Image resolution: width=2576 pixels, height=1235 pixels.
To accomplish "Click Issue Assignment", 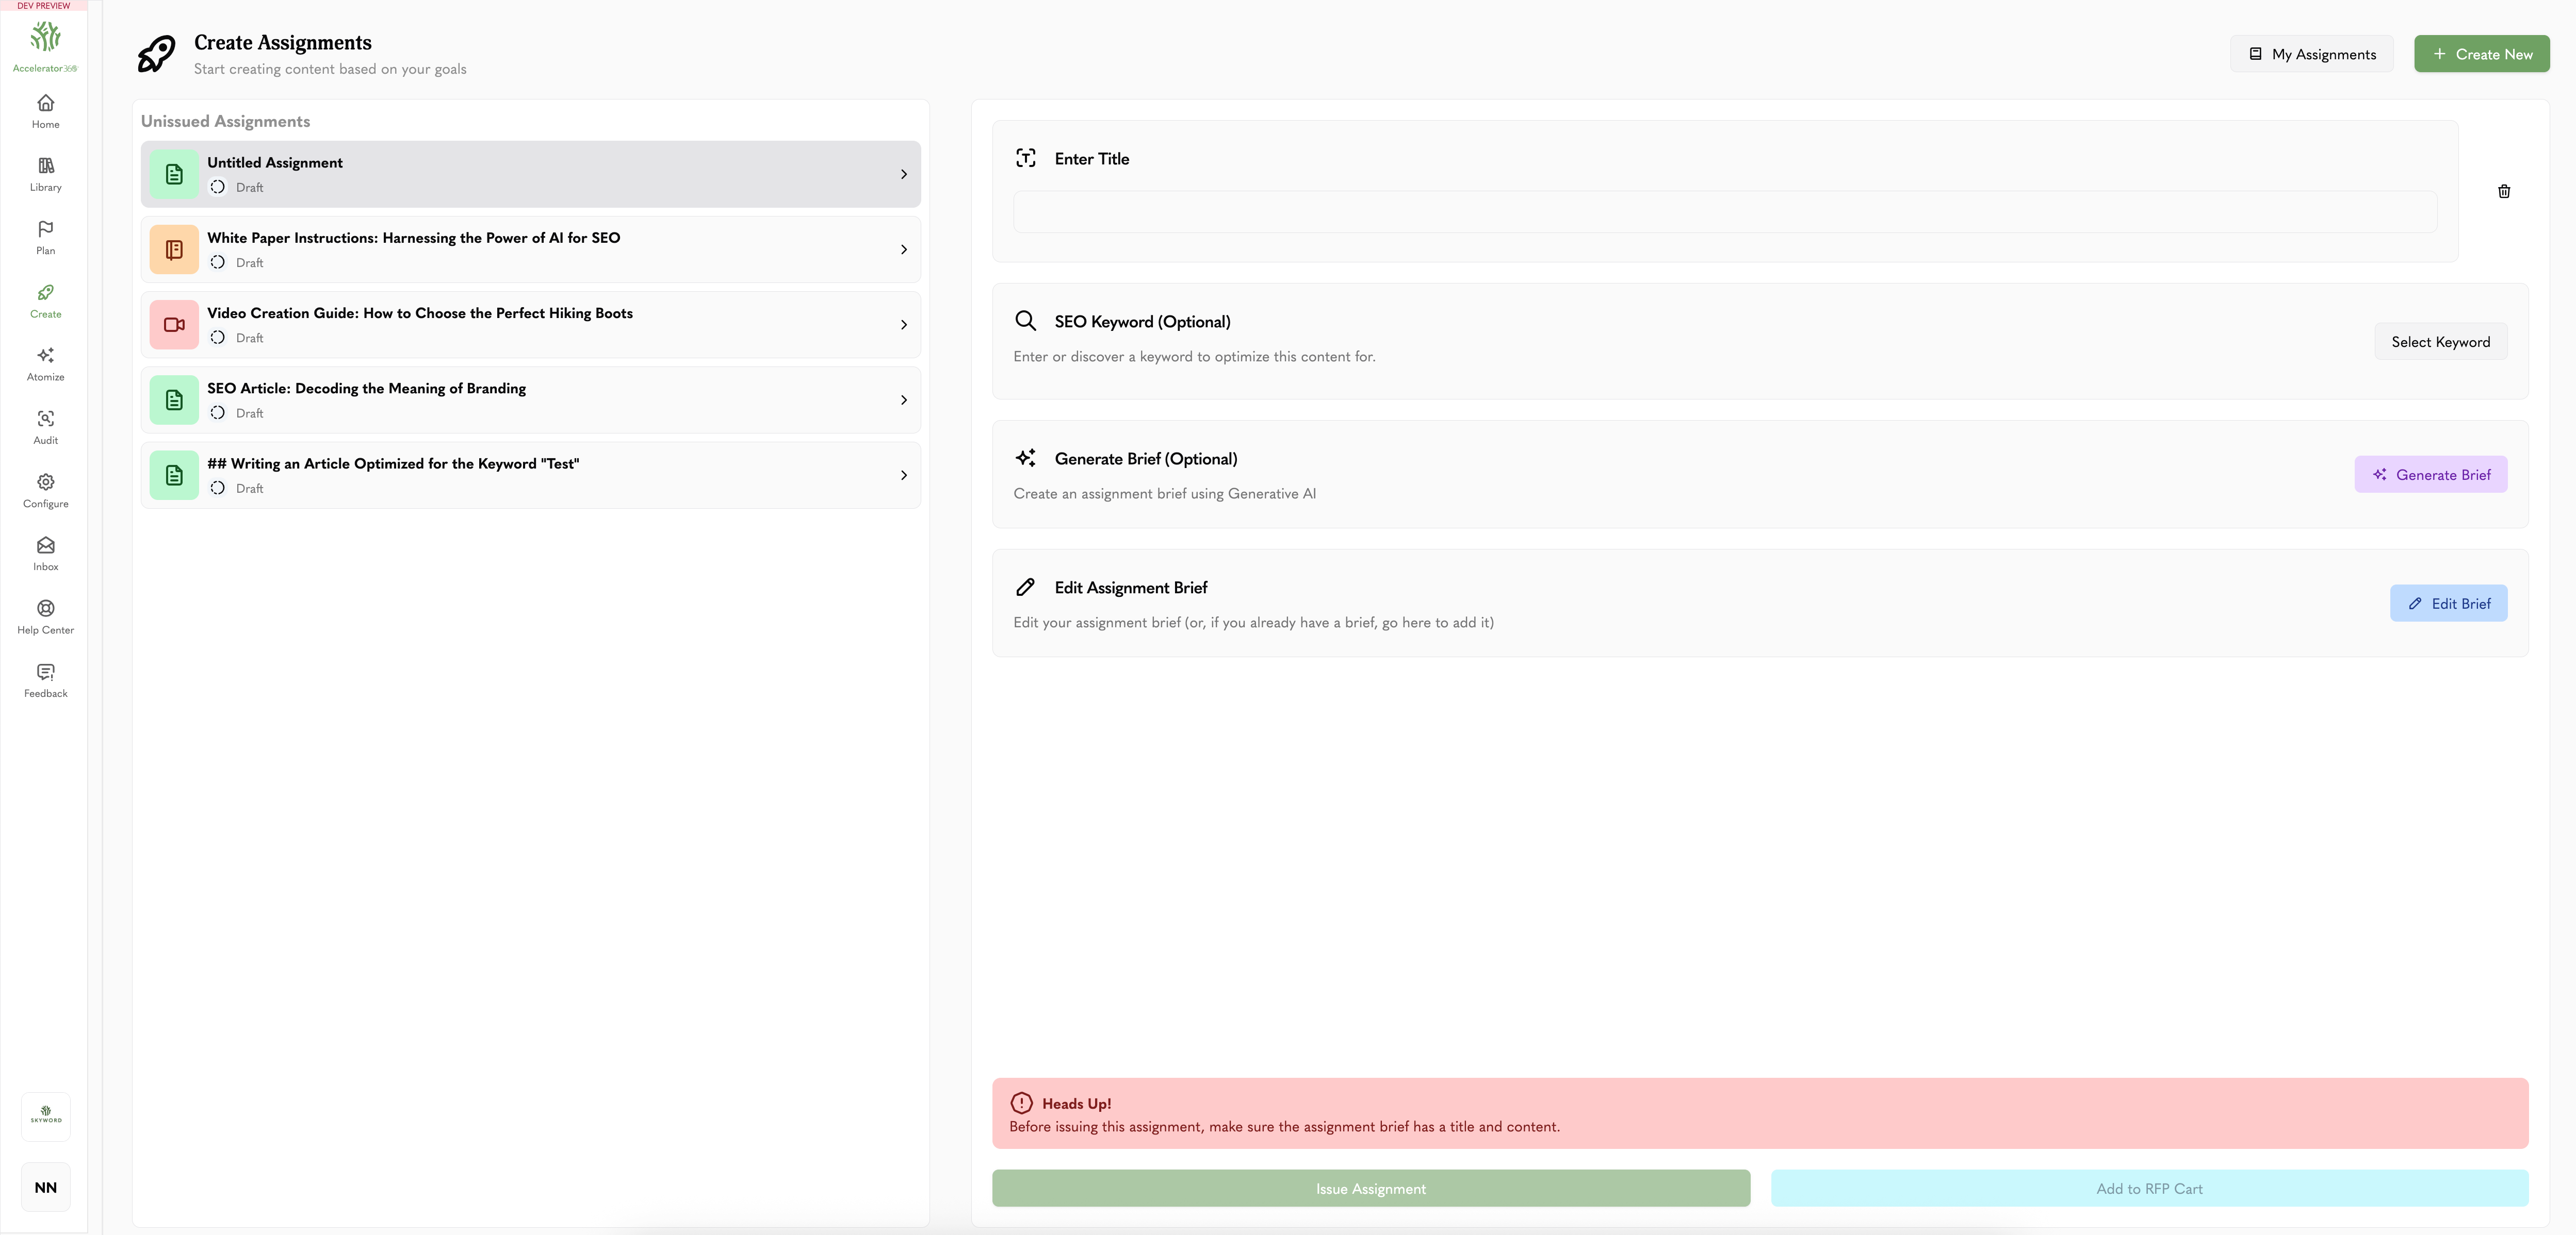I will (1370, 1188).
